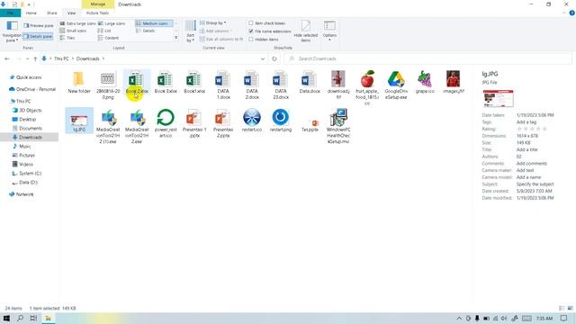Select the keyboard-style png image file
Screen dimensions: 576x324
tap(108, 85)
